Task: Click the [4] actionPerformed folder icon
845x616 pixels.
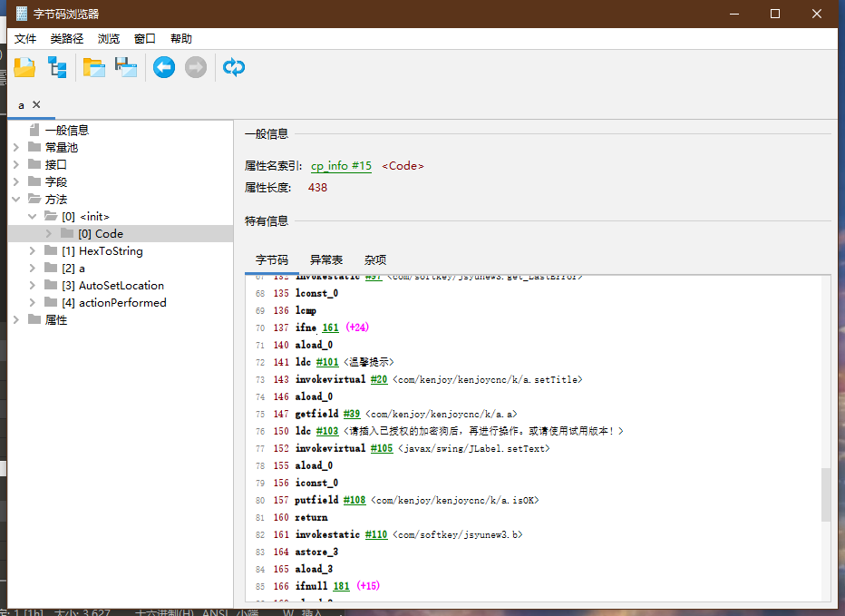Action: tap(51, 303)
